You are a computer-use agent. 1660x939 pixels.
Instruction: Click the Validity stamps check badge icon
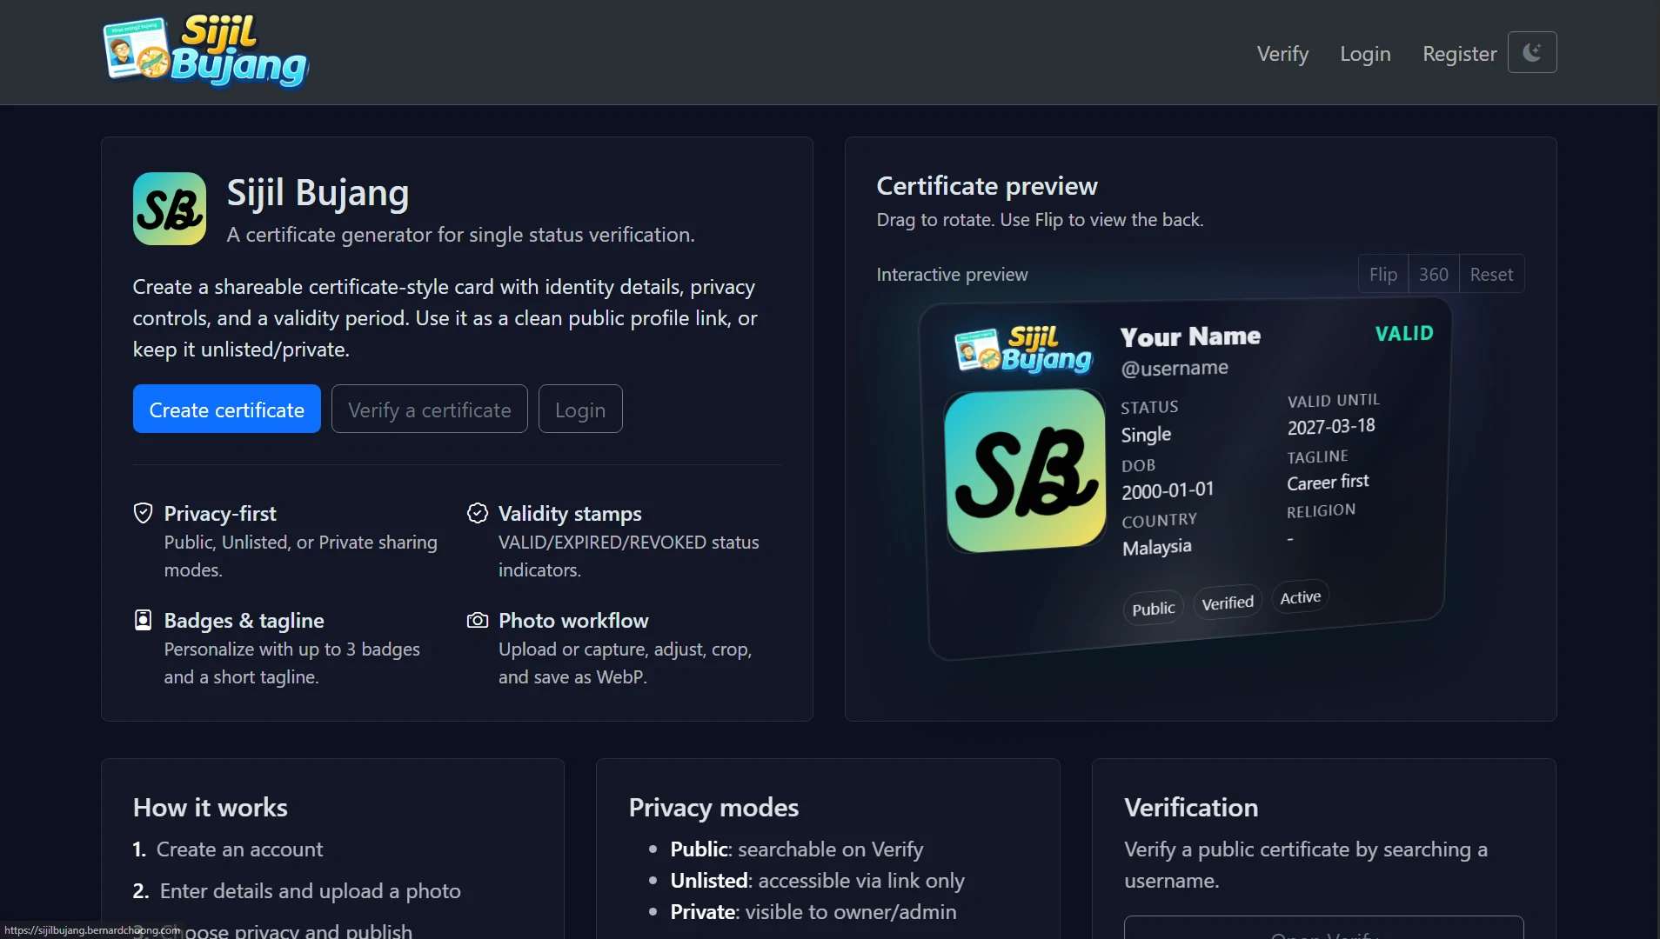[x=478, y=513]
